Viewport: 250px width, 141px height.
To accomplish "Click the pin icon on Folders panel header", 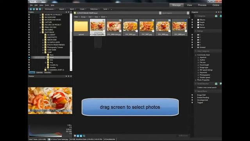I will (x=69, y=12).
